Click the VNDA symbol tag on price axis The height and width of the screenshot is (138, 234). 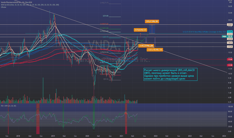(x=224, y=36)
